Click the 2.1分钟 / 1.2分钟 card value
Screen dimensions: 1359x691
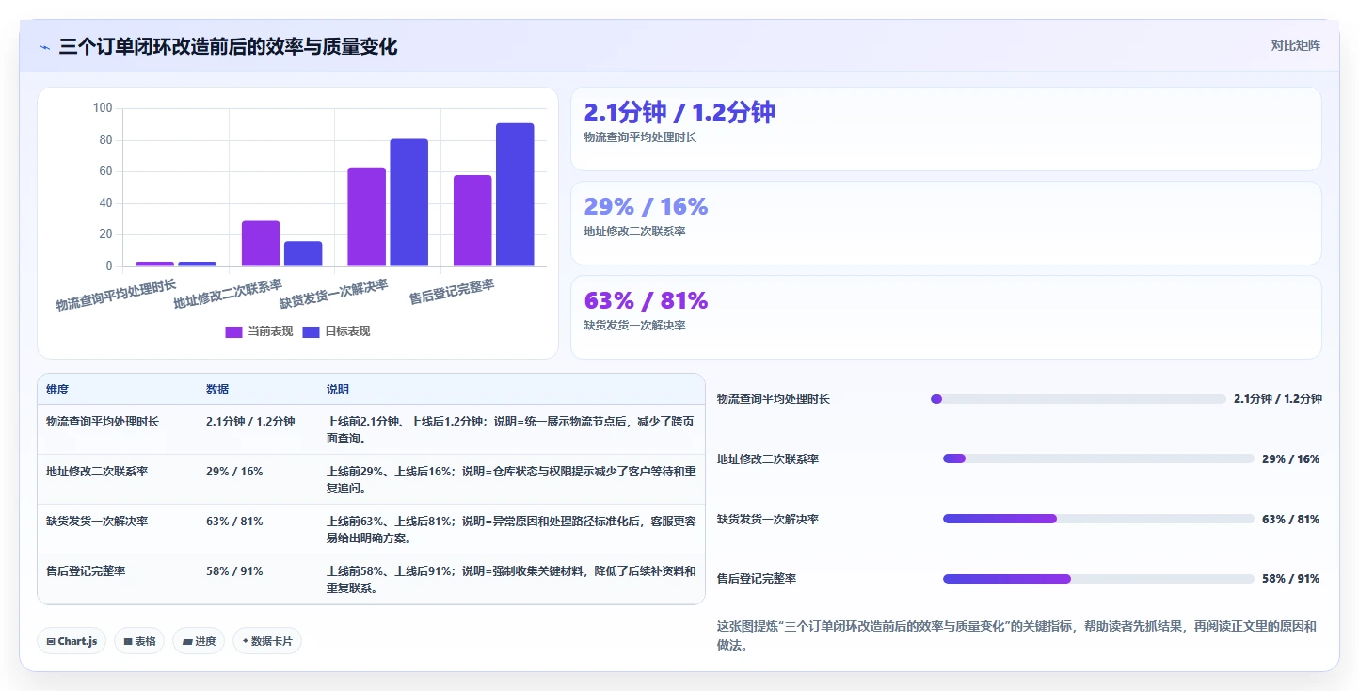pyautogui.click(x=679, y=113)
